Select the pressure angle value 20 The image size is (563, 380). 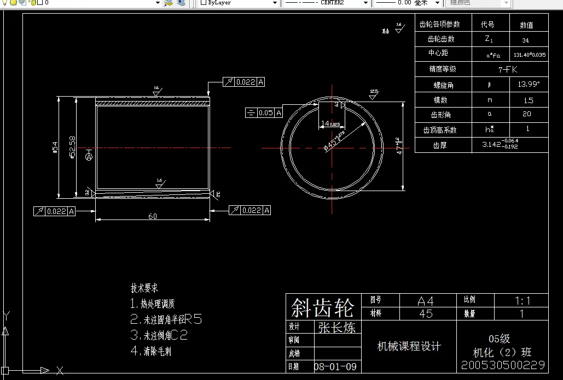click(527, 114)
